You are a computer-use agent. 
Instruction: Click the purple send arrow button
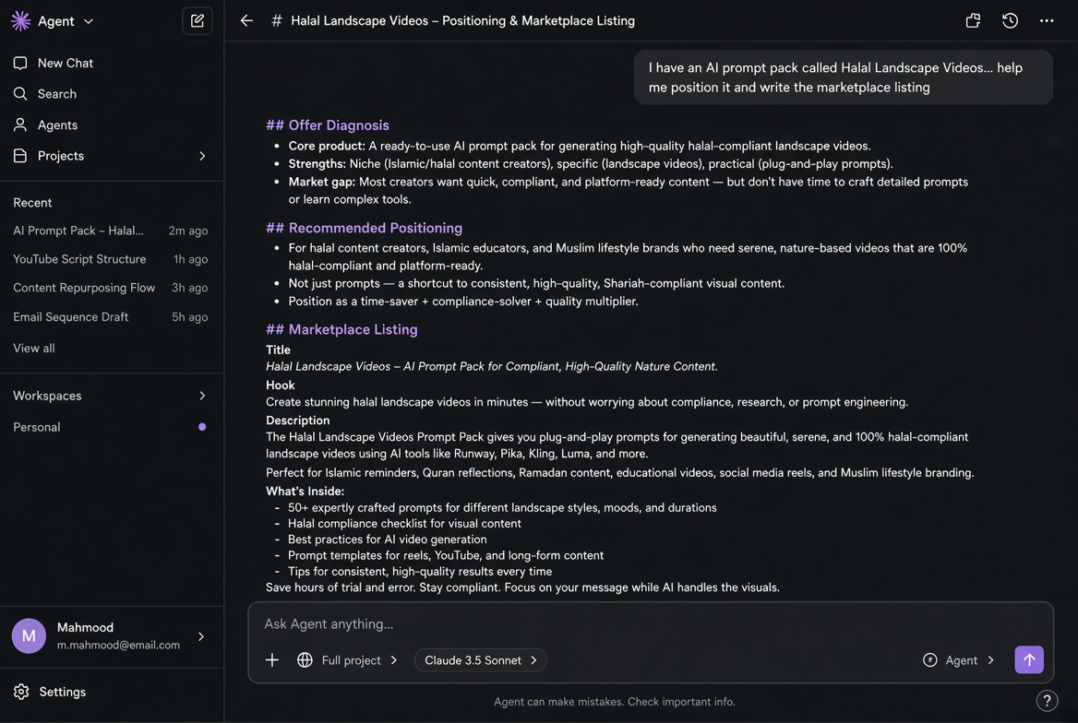(x=1029, y=659)
